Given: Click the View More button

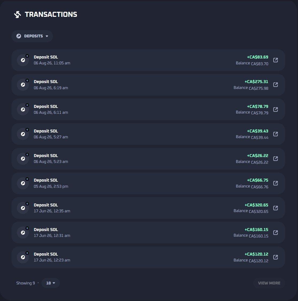Looking at the screenshot, I should (269, 283).
